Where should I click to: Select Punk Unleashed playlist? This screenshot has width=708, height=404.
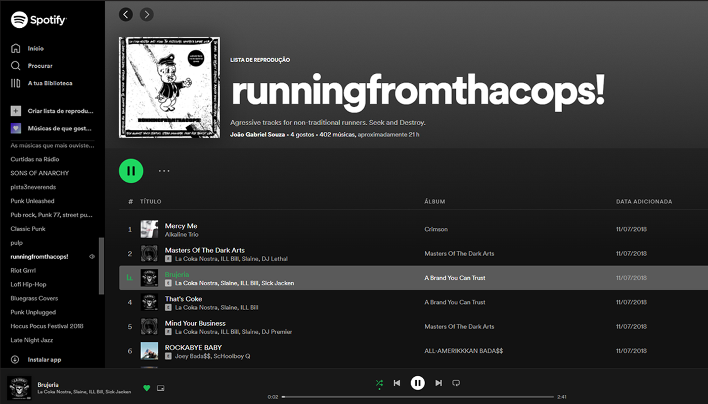pos(32,201)
